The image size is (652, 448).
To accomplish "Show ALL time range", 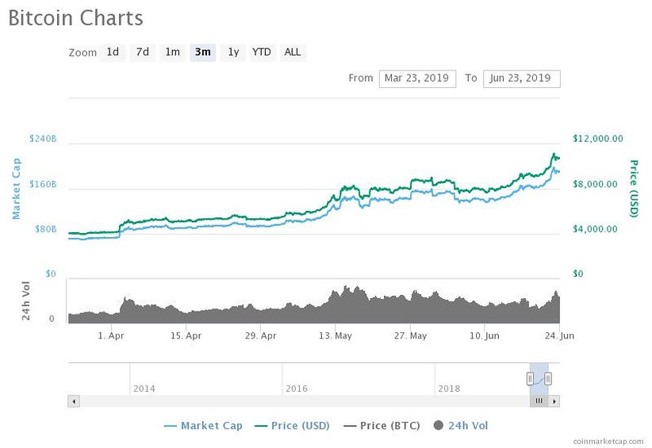I will click(x=293, y=52).
